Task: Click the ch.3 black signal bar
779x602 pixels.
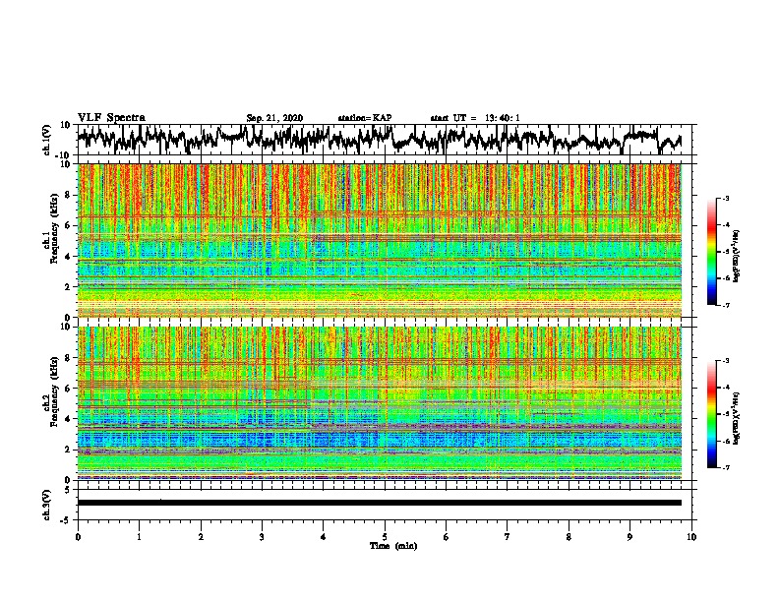Action: click(x=379, y=503)
